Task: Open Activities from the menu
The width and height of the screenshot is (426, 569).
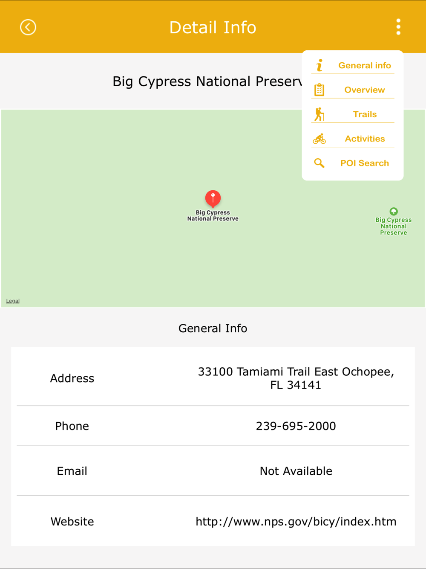Action: [353, 139]
